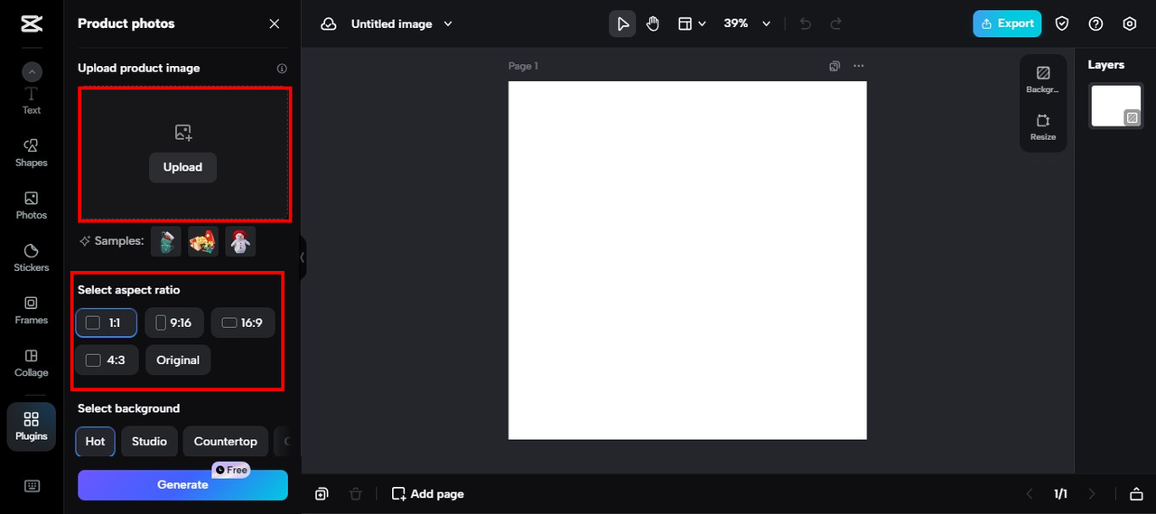Select the 1:1 aspect ratio
The height and width of the screenshot is (514, 1156).
click(107, 322)
